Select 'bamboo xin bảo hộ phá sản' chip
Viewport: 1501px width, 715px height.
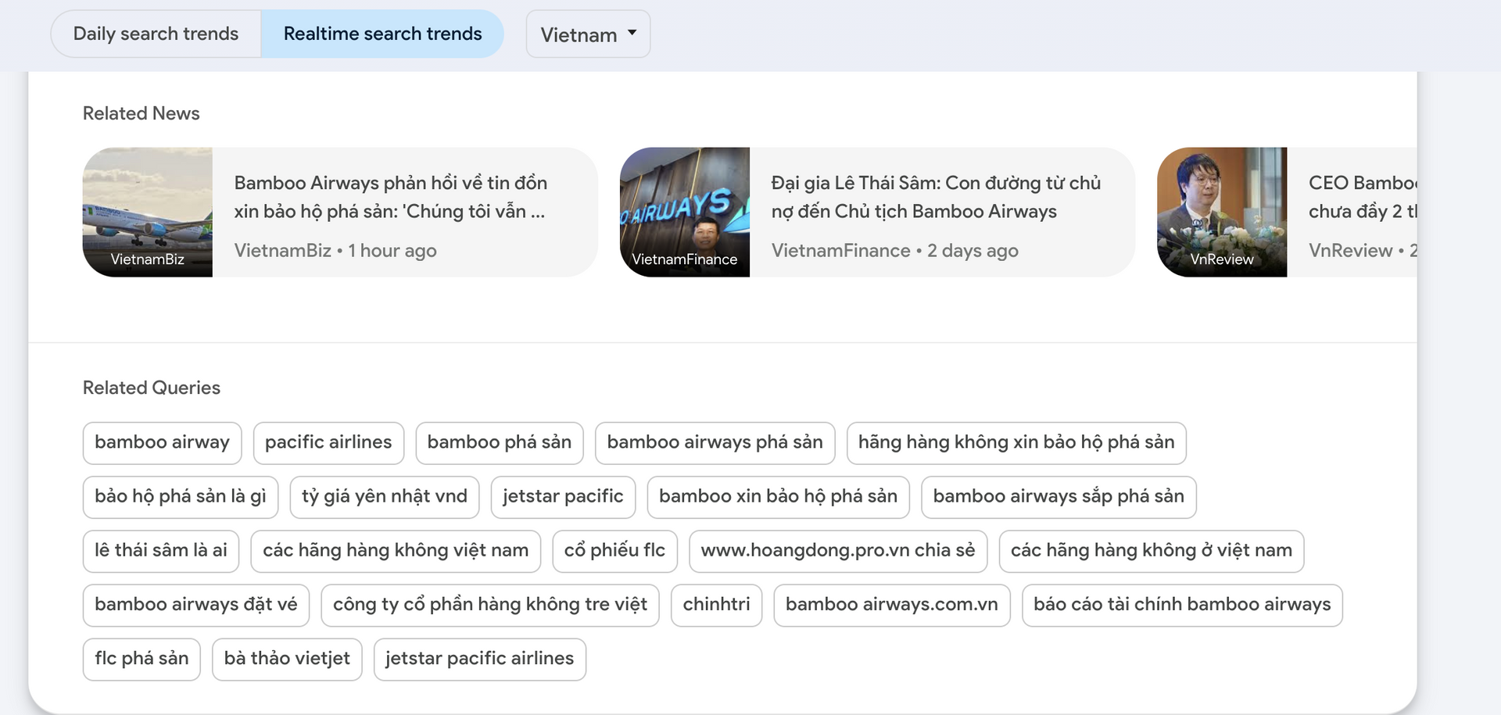coord(779,497)
